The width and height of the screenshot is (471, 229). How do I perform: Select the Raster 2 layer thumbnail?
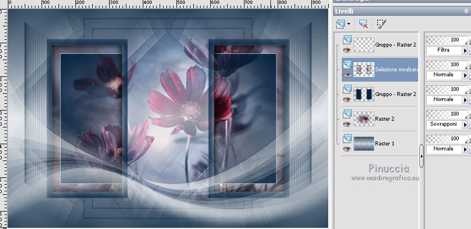click(364, 119)
